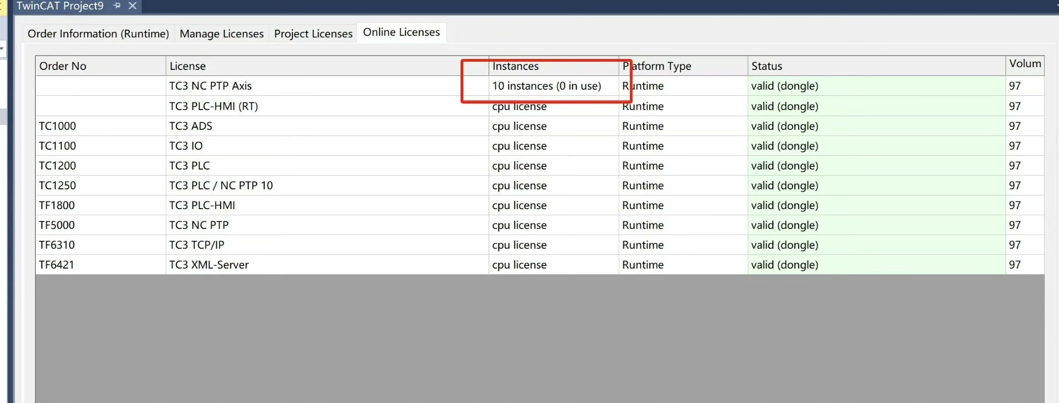The image size is (1059, 403).
Task: Select the Runtime cell in the TC3 PLC row
Action: click(x=683, y=166)
